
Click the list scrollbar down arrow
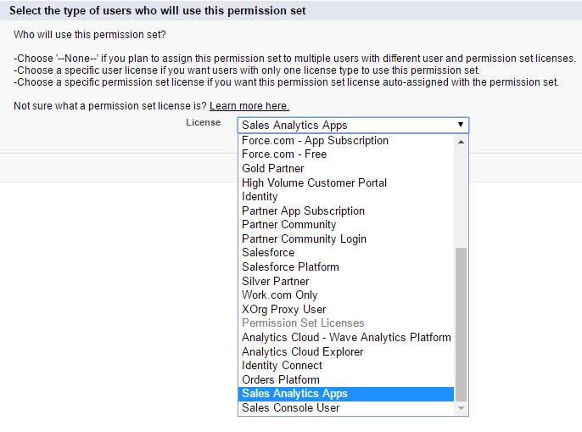point(462,408)
